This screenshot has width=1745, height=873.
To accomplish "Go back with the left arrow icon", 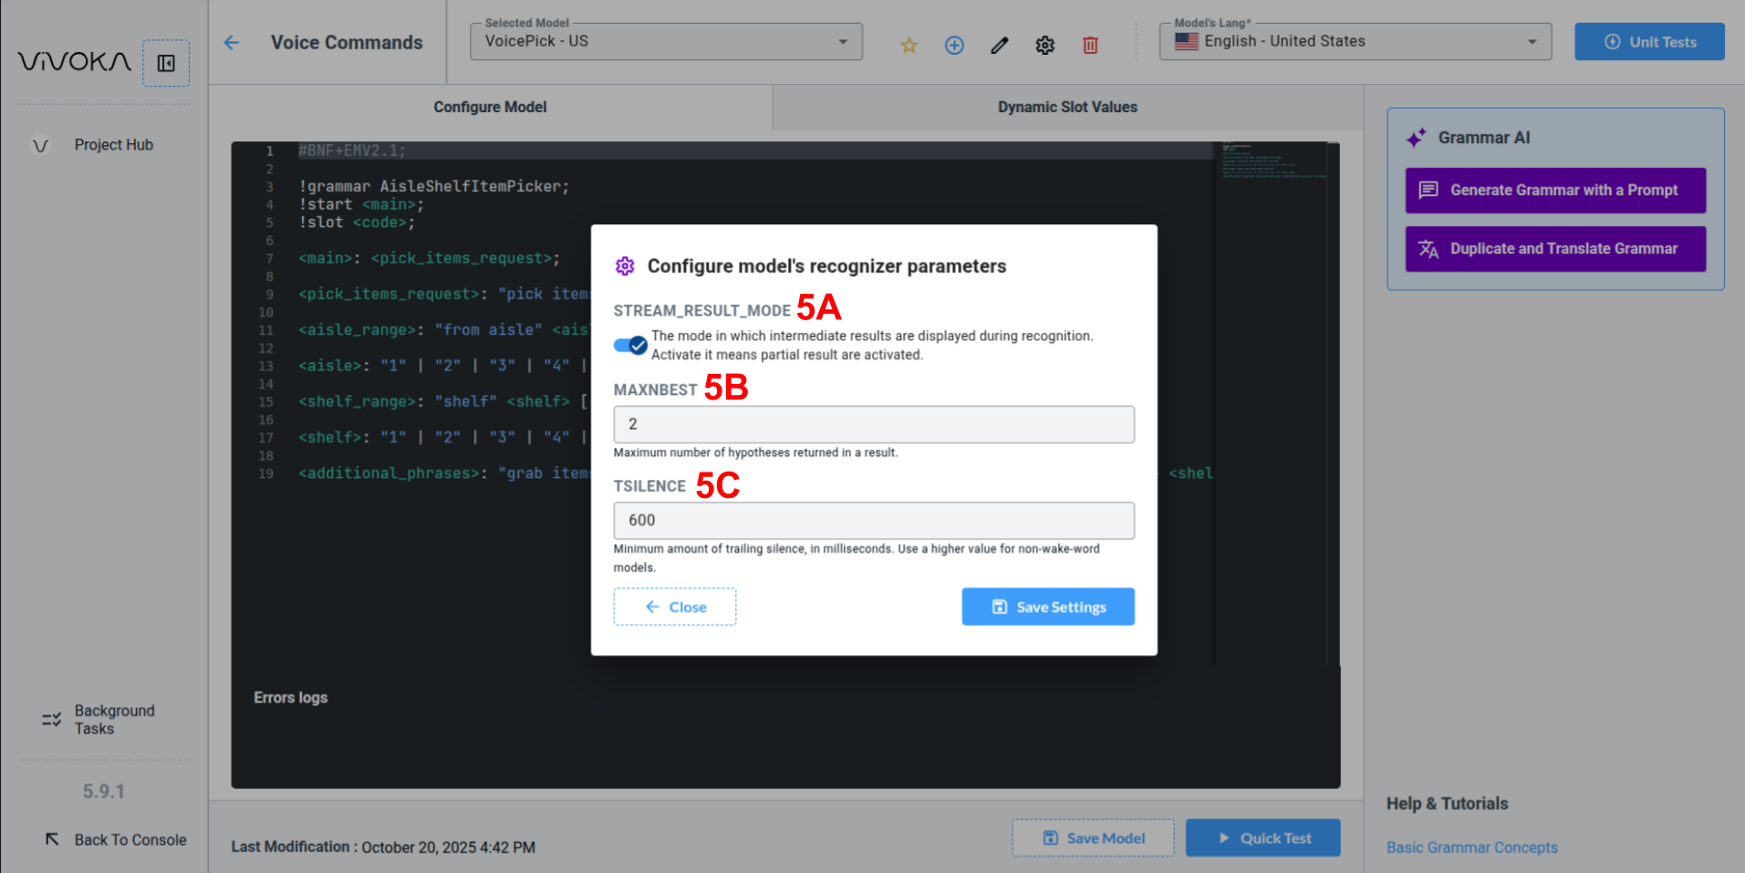I will [x=232, y=43].
